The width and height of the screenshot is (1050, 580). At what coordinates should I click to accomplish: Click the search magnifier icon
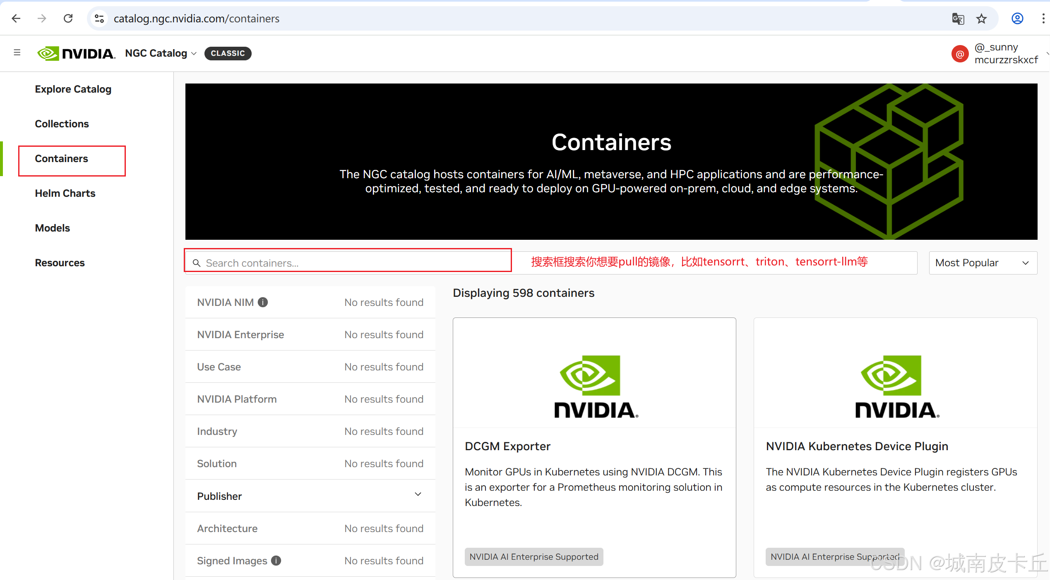pos(197,263)
